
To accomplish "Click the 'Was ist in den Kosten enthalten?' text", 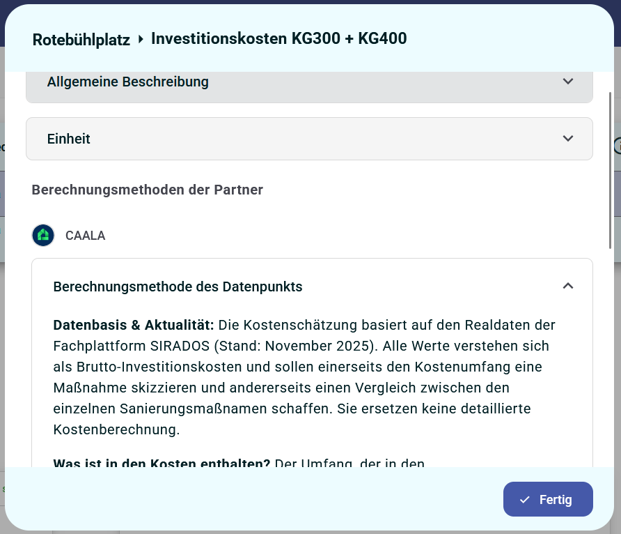I will [x=162, y=463].
